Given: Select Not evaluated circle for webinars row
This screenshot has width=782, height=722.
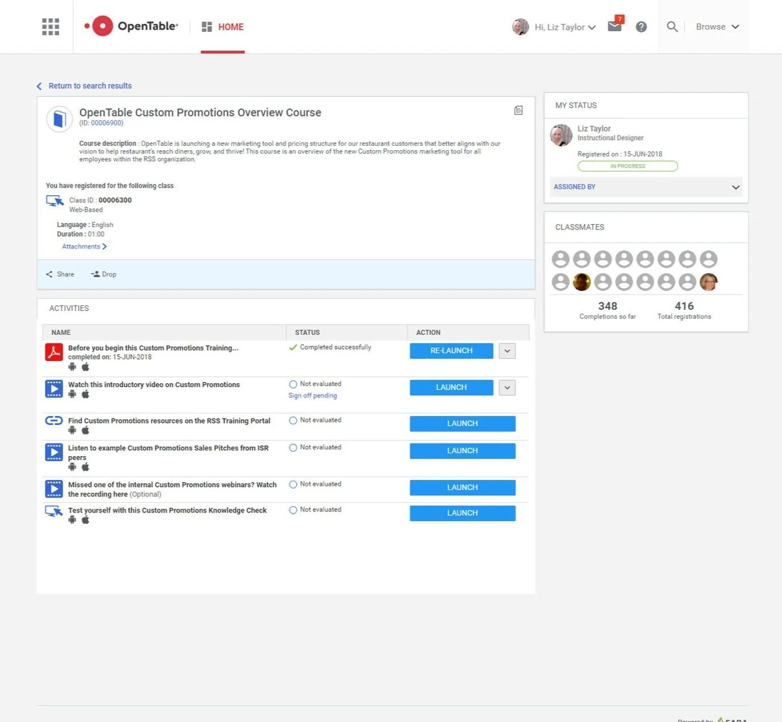Looking at the screenshot, I should tap(293, 485).
